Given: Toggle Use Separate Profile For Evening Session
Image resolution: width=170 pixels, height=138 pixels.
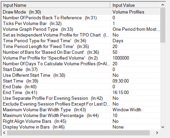Looking at the screenshot, I should (x=135, y=98).
